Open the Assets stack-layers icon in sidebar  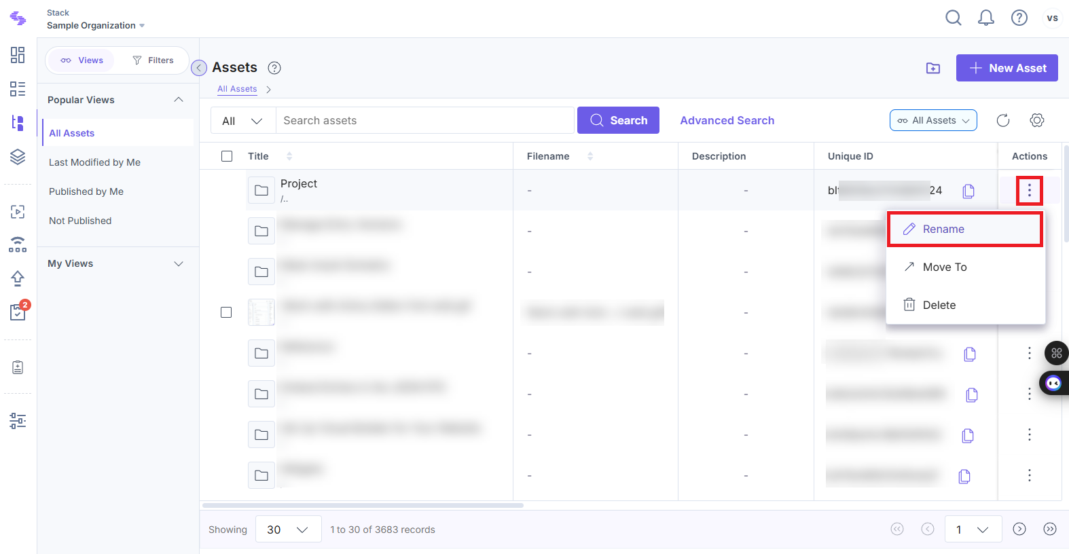tap(18, 157)
